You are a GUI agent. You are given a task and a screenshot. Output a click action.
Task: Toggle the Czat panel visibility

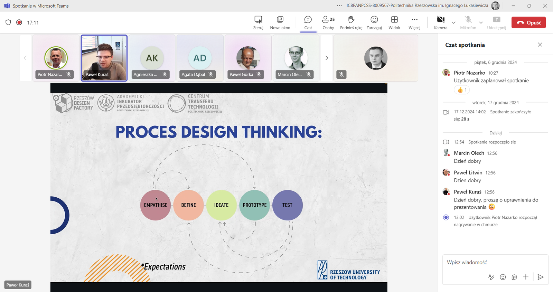click(308, 22)
